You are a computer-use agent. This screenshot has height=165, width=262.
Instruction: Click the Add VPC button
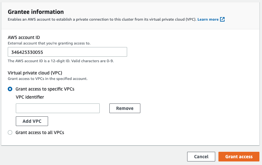point(32,121)
